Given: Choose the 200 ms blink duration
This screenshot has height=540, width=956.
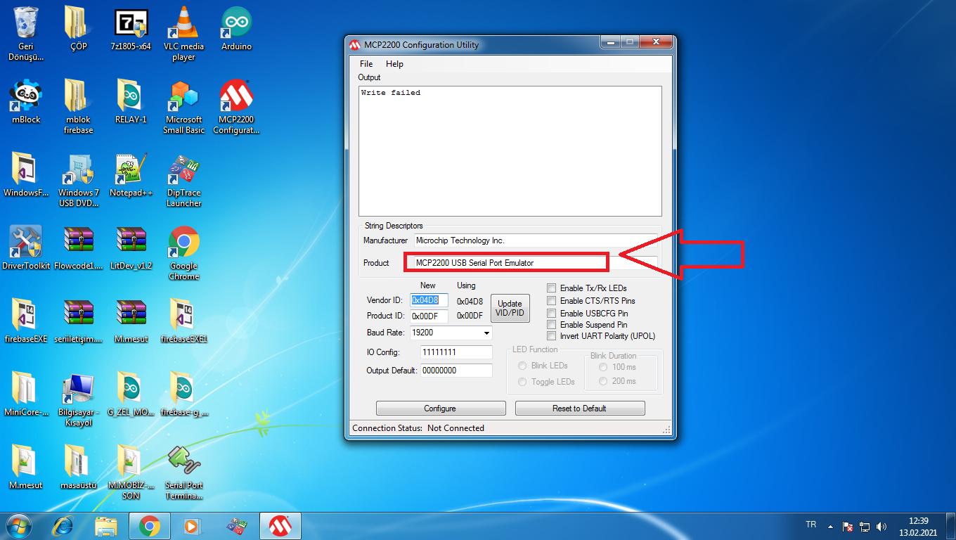Looking at the screenshot, I should pyautogui.click(x=603, y=381).
